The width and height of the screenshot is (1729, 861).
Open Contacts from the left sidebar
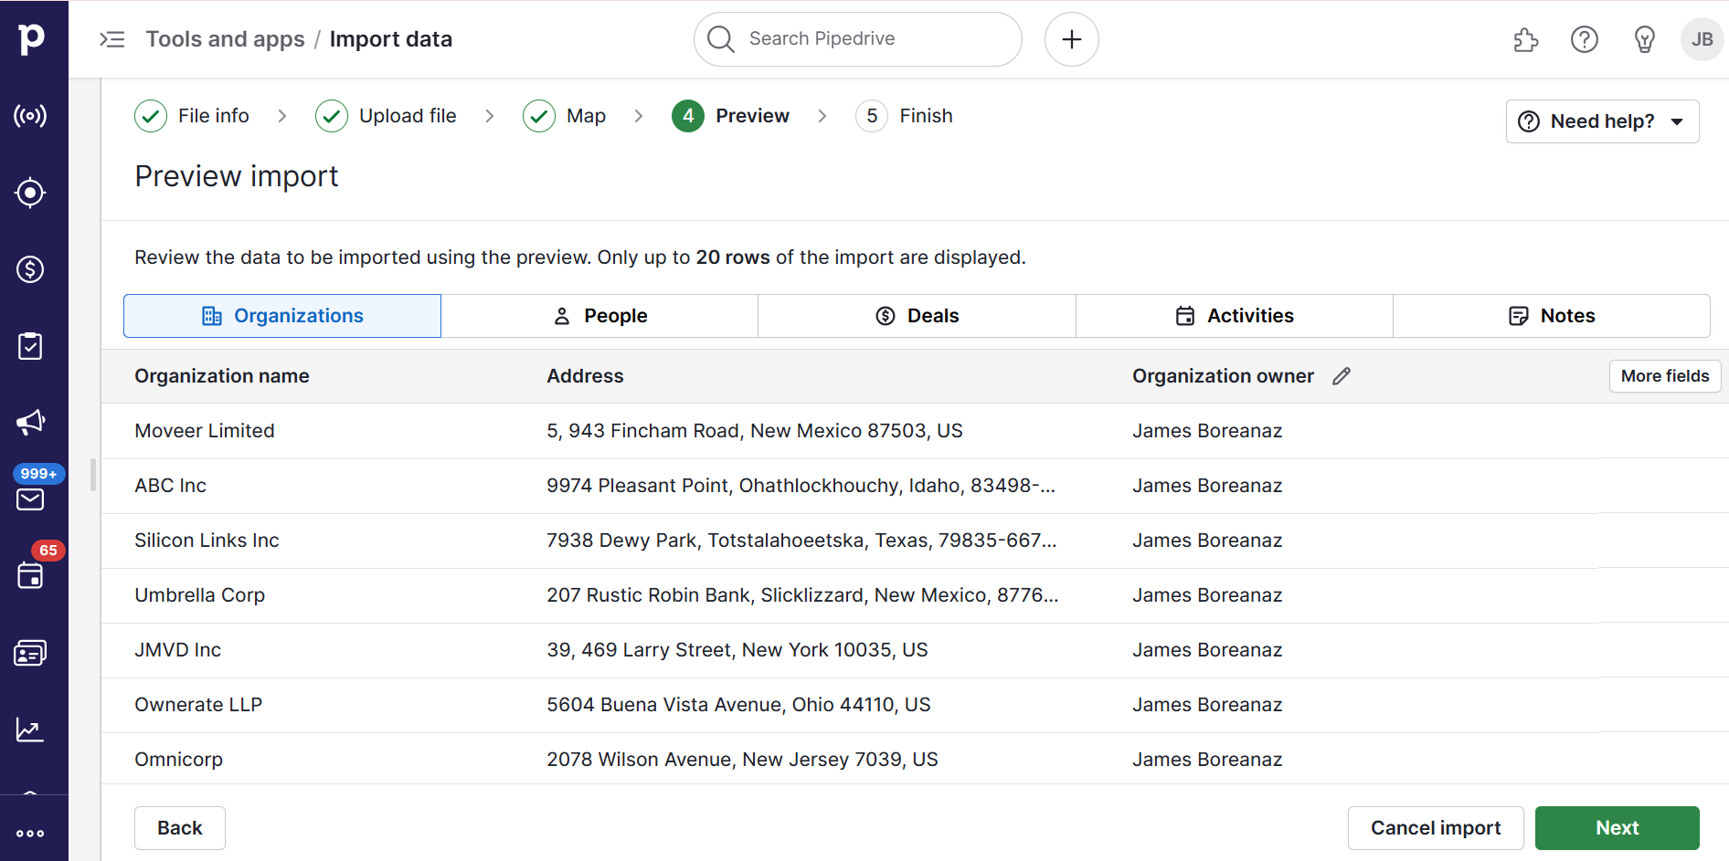click(x=30, y=653)
